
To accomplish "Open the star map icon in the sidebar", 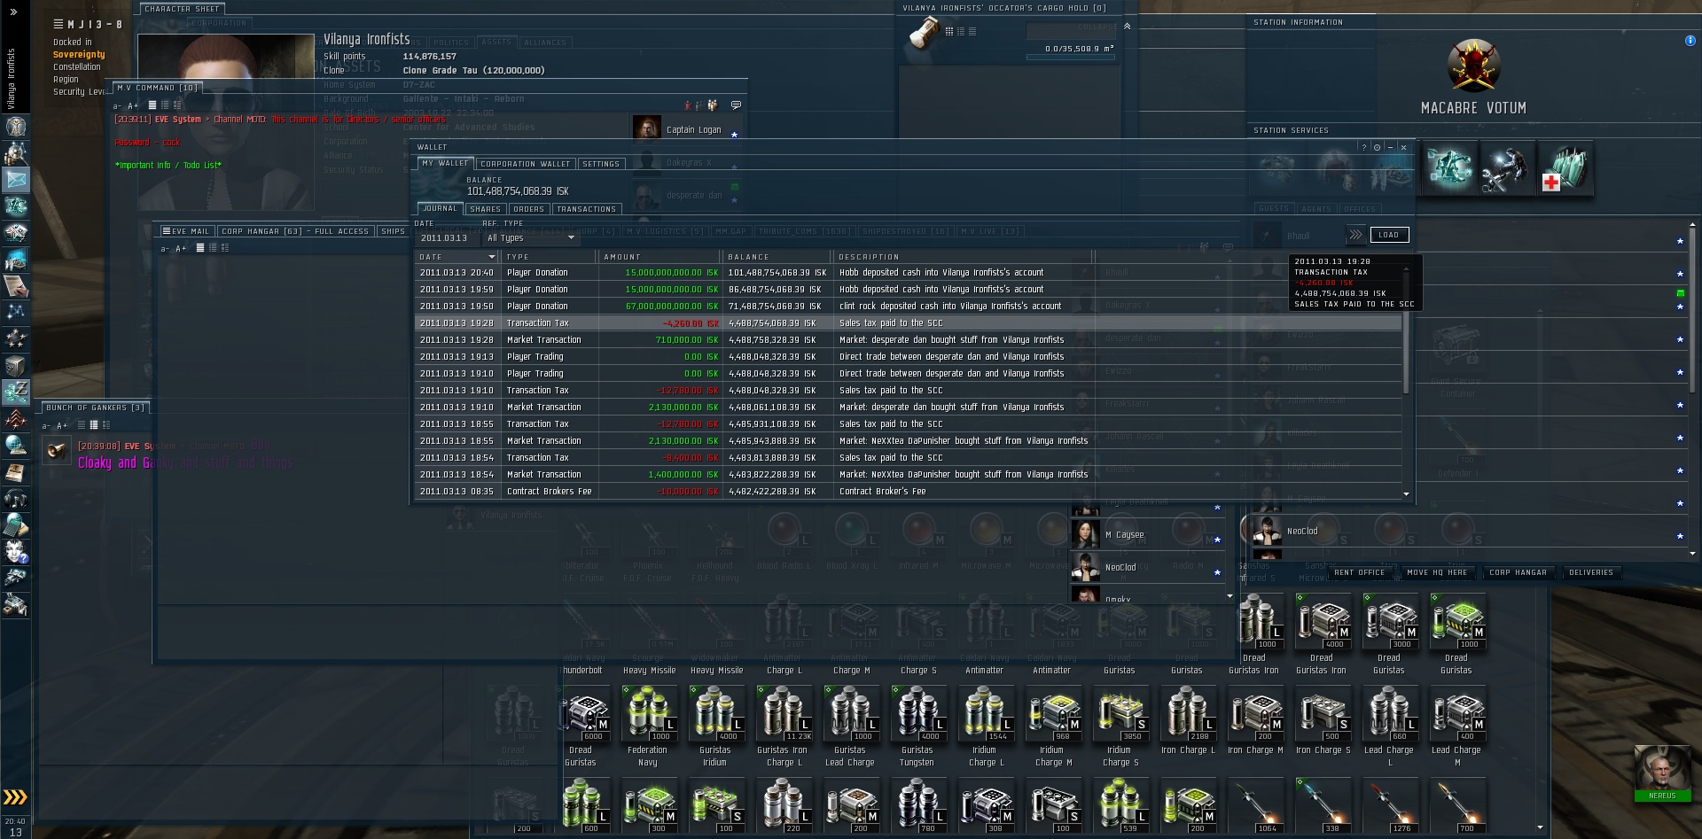I will [x=15, y=313].
